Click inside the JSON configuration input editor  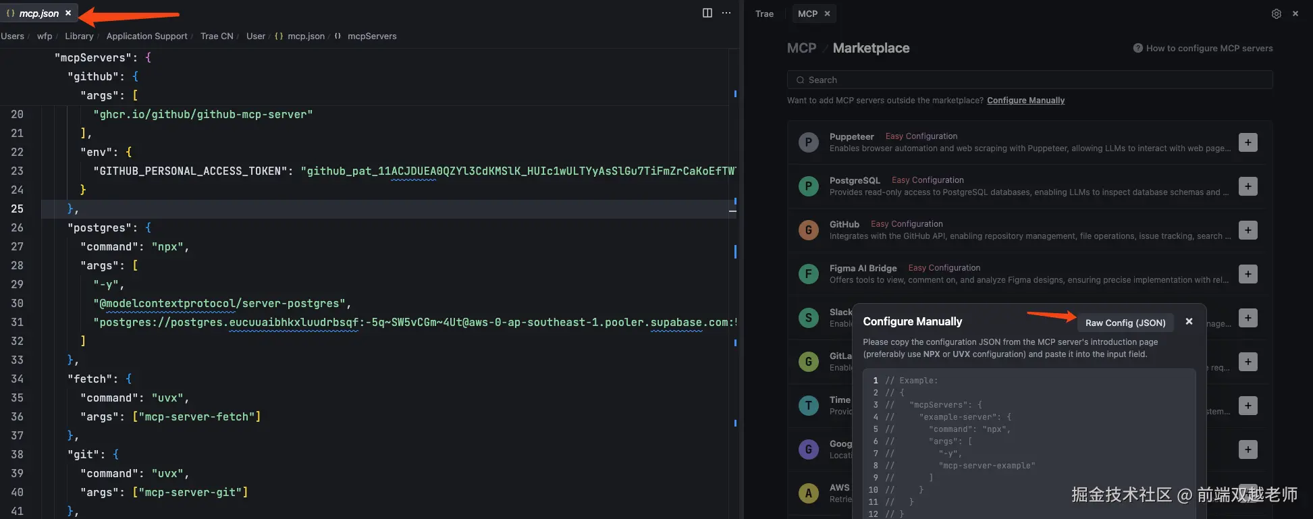tap(1029, 443)
